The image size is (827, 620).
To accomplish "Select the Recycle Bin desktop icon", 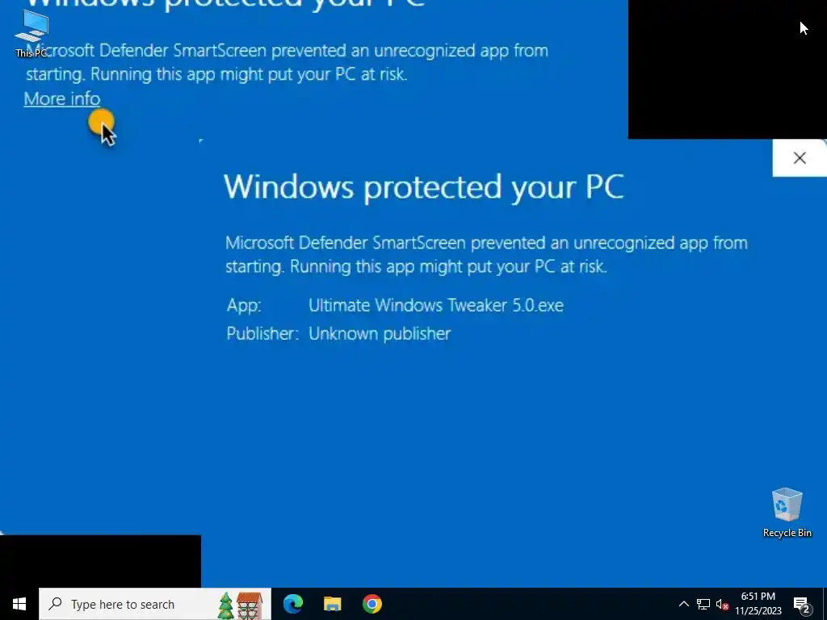I will click(x=787, y=513).
